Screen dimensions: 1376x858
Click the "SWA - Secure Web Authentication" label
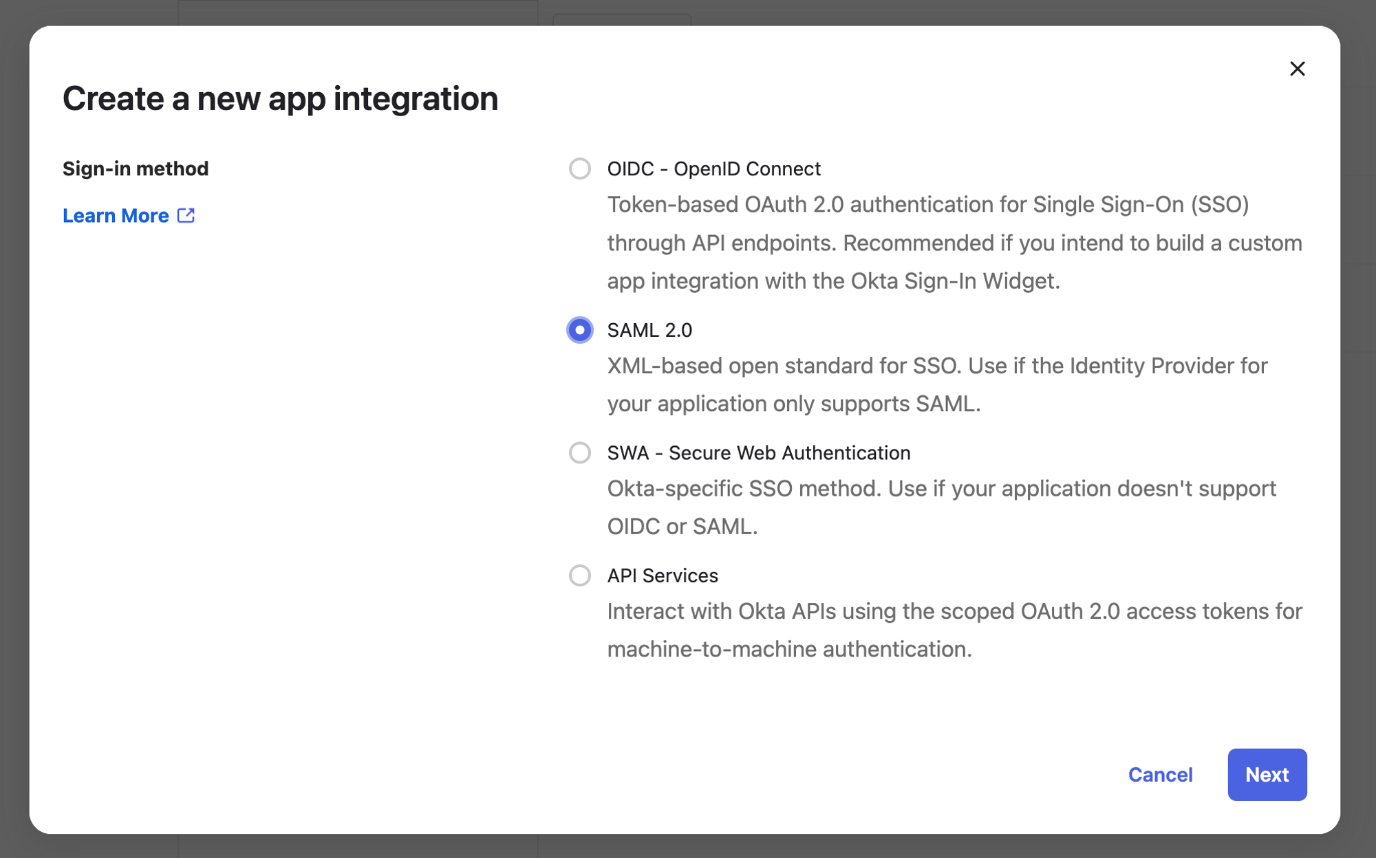758,452
